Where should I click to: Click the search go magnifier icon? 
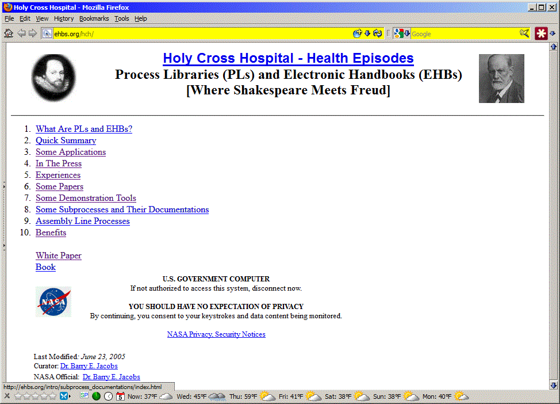pos(524,33)
